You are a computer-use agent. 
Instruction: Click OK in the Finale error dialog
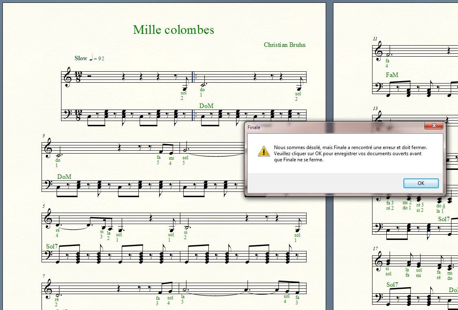(x=421, y=183)
